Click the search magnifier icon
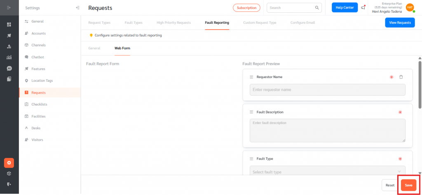Screen dimensions: 422x195 pos(317,8)
